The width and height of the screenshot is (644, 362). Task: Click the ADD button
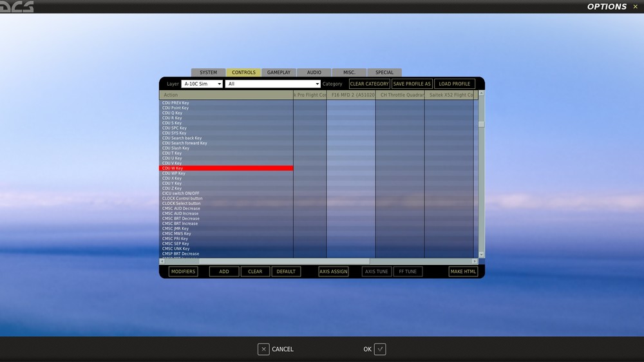pyautogui.click(x=224, y=272)
